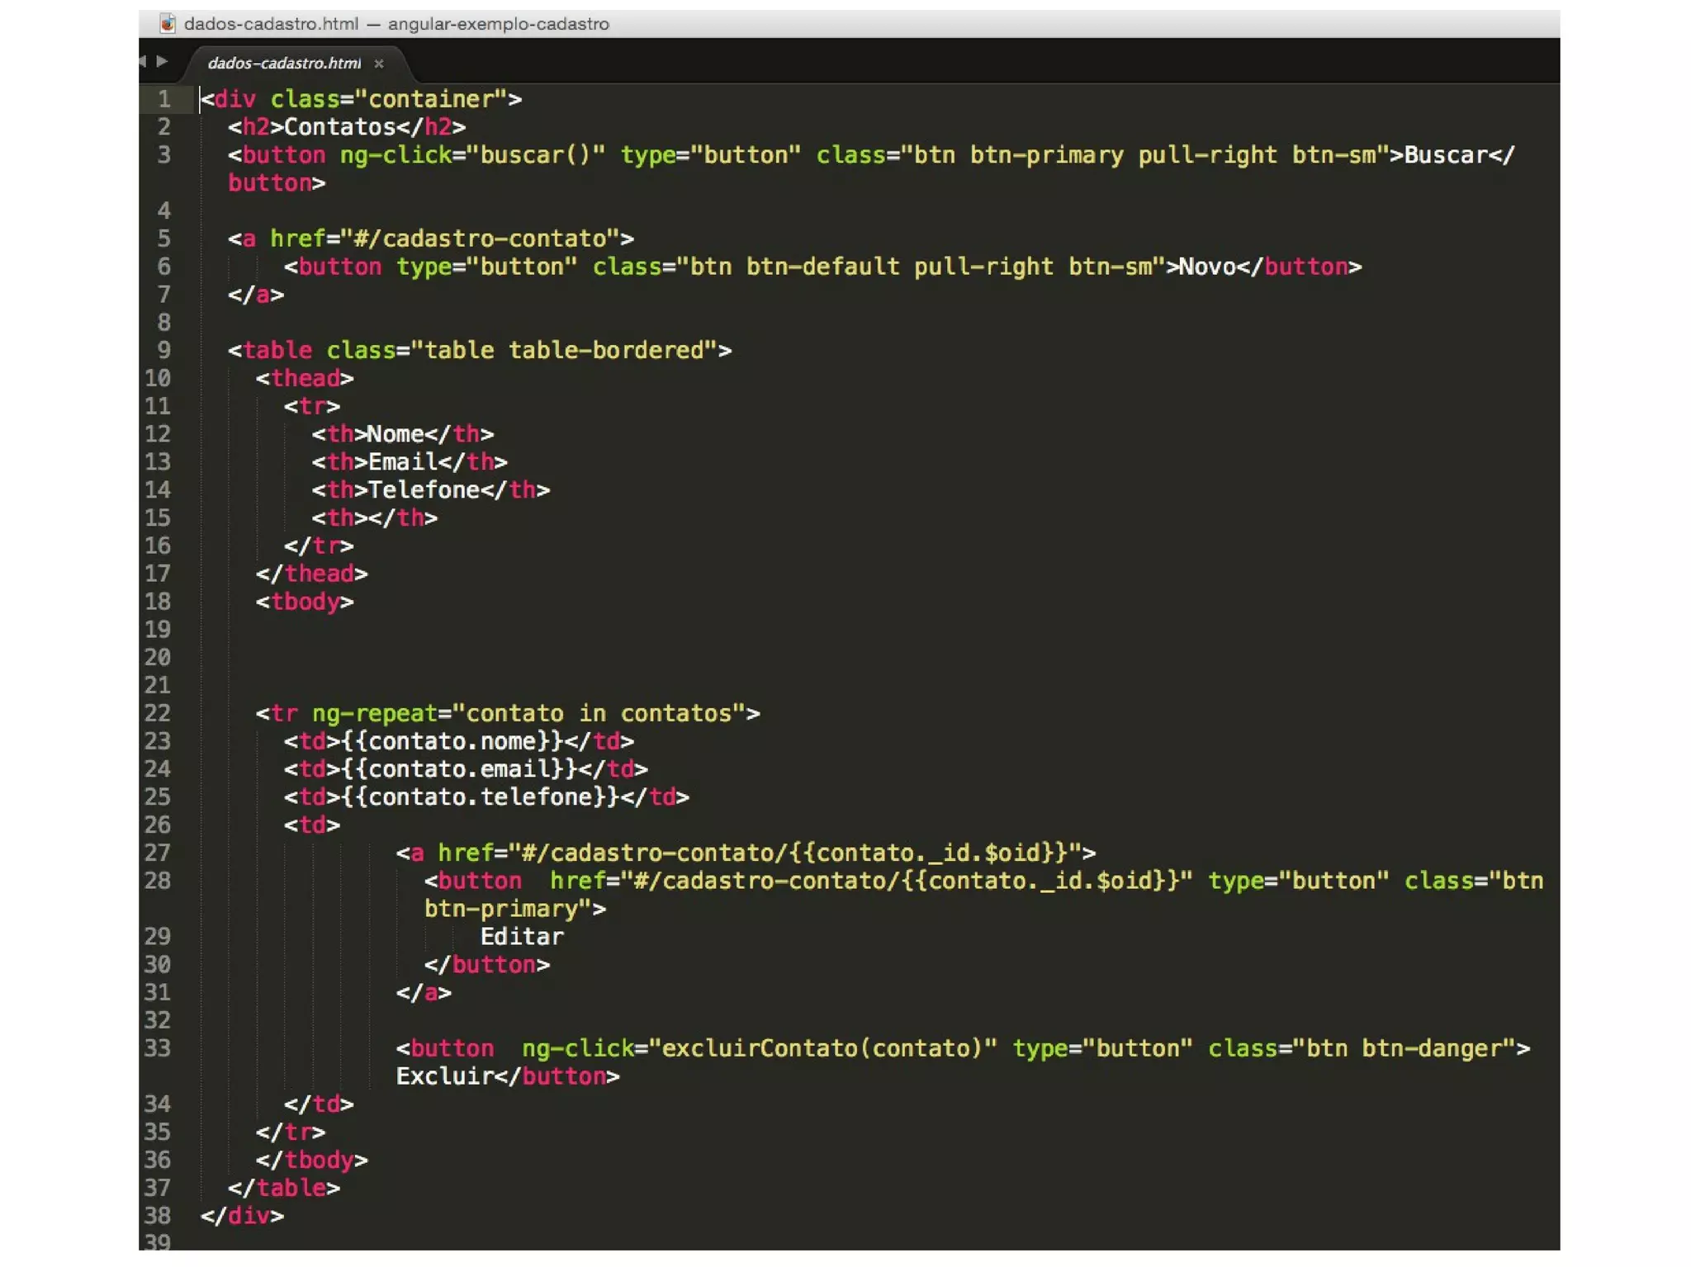
Task: Close the dados-cadastro.html tab
Action: click(x=379, y=64)
